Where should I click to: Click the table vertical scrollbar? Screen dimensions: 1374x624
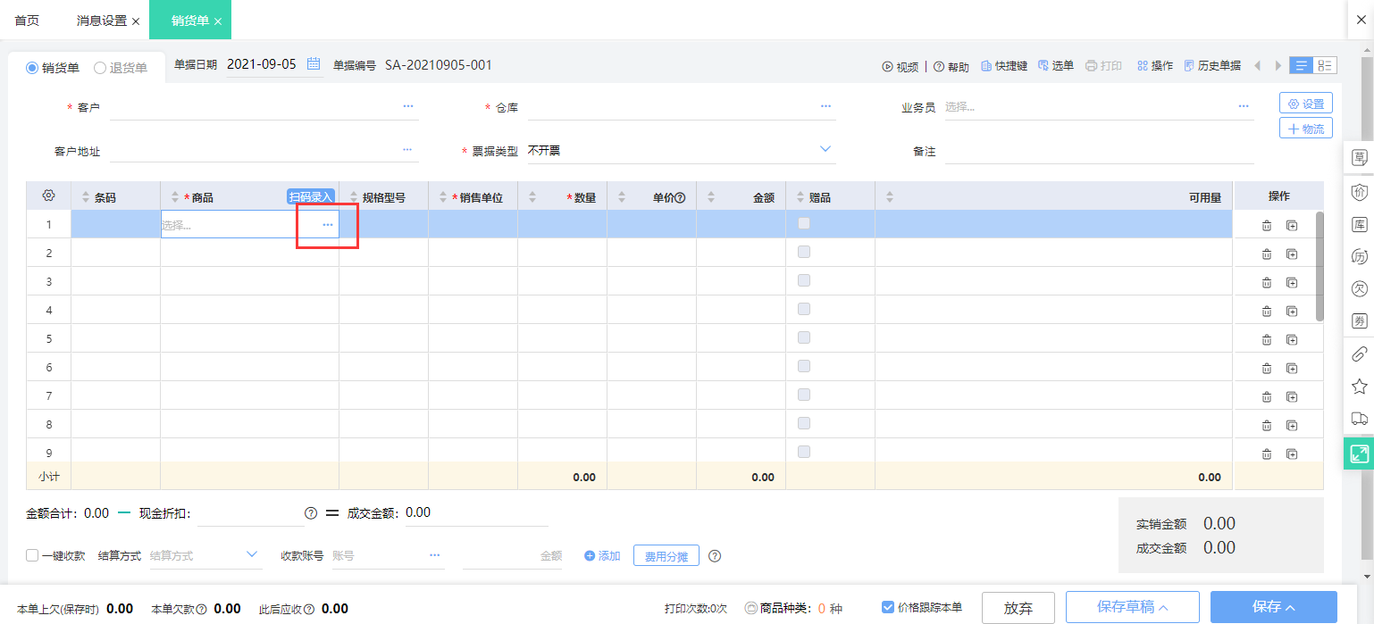[1320, 267]
